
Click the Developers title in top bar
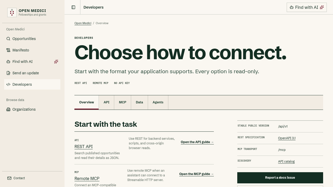[93, 7]
